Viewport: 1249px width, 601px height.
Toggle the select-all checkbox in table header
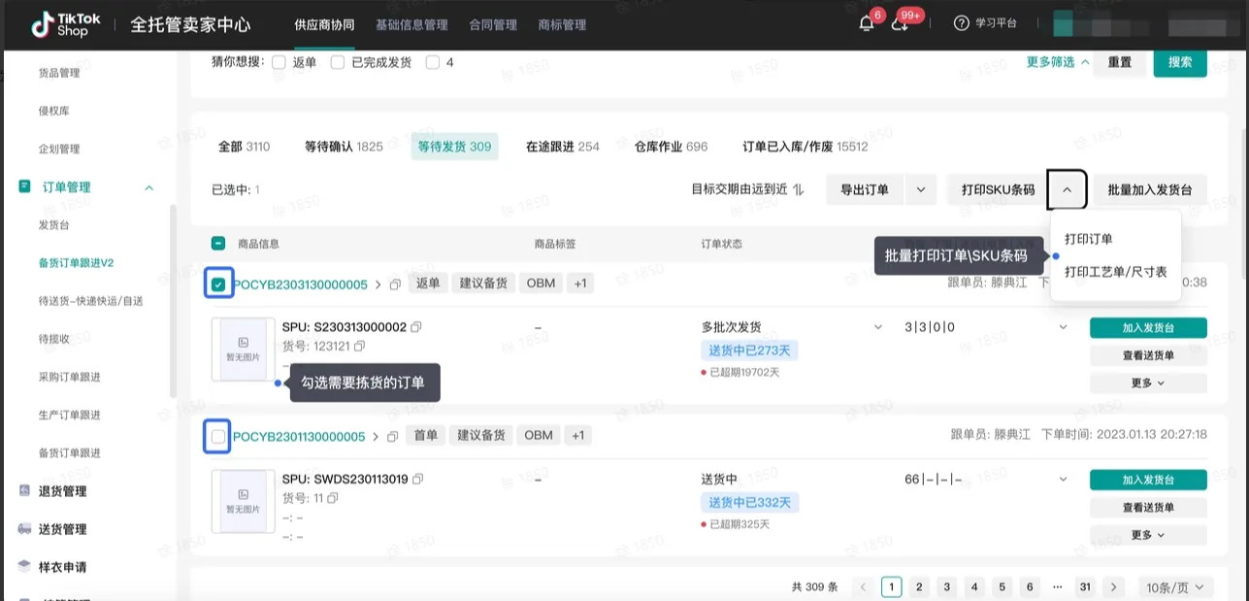pyautogui.click(x=218, y=244)
